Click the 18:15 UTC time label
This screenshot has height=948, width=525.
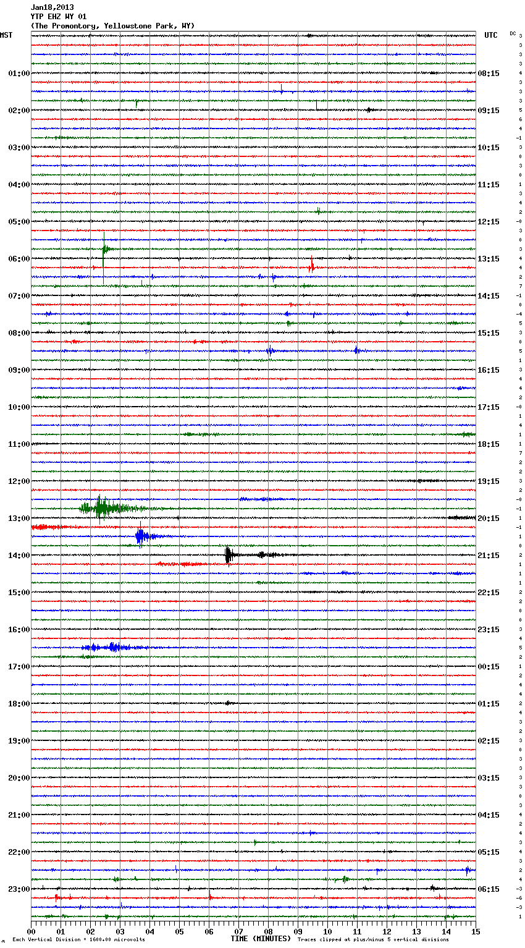[489, 444]
